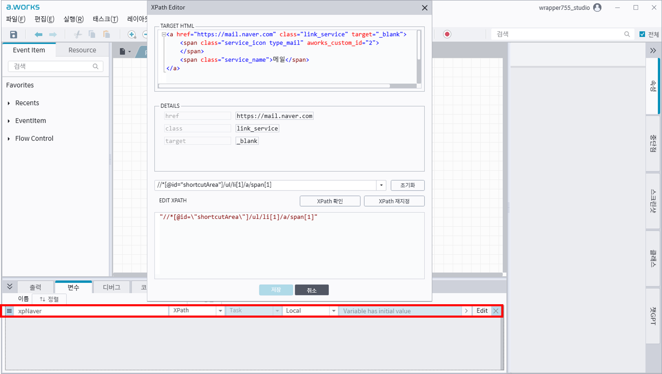The image size is (662, 374).
Task: Open the Local scope dropdown
Action: click(333, 311)
